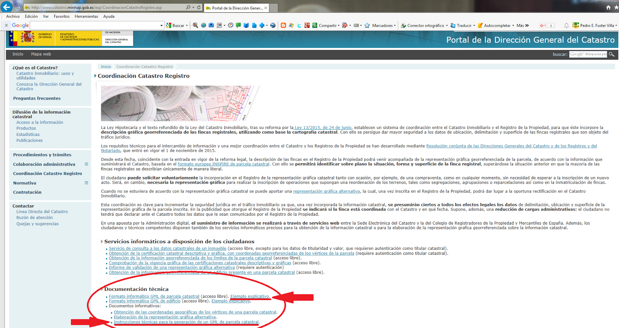Open the Favoritos menu

62,16
